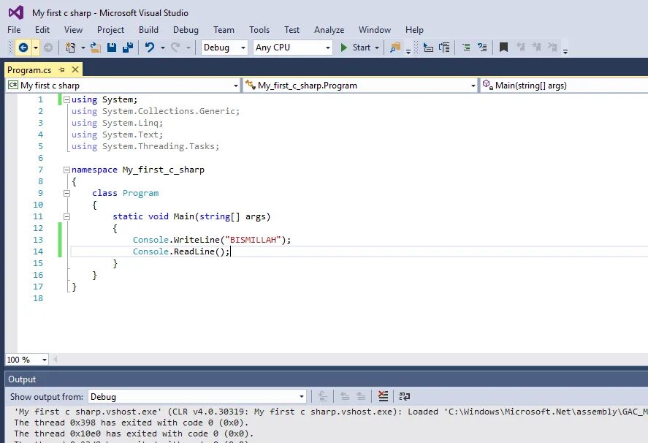Open the Team menu
The width and height of the screenshot is (648, 443).
(x=224, y=30)
